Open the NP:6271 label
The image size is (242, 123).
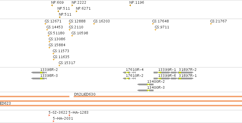[x=83, y=9]
